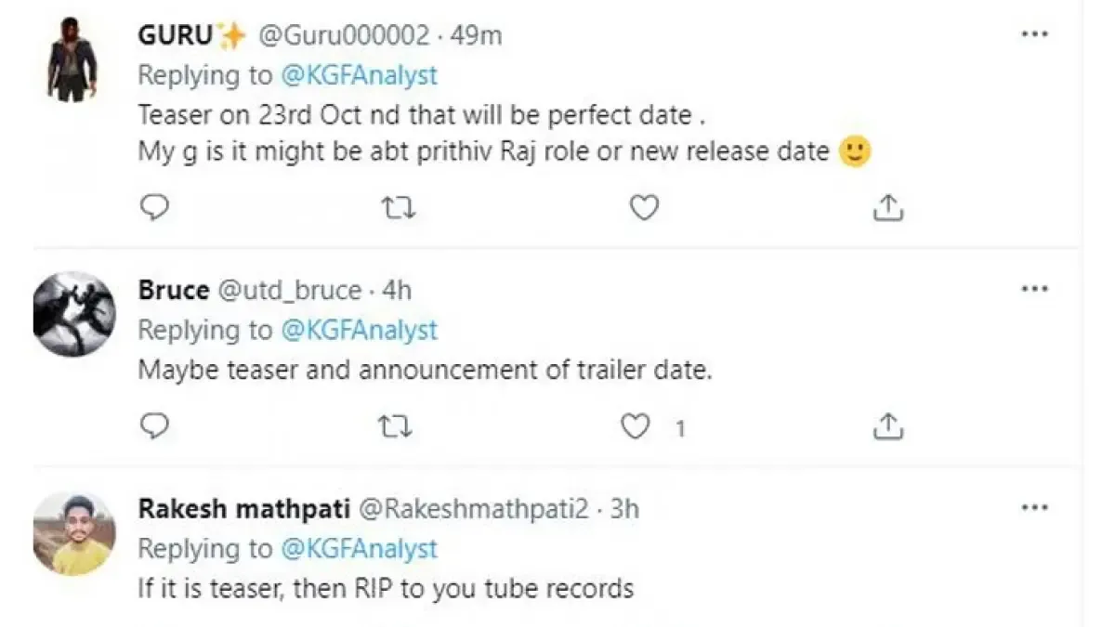
Task: Reply to GURU's teaser tweet
Action: click(154, 208)
